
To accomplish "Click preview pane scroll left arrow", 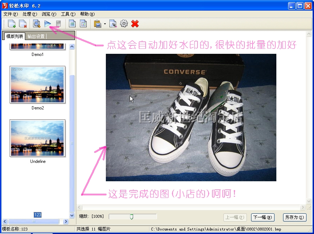I will [x=79, y=207].
